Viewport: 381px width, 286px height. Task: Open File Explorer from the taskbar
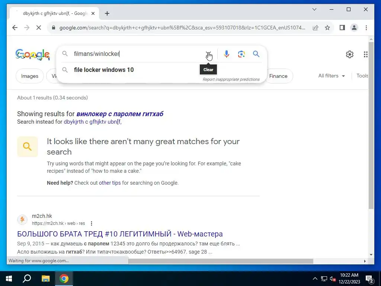45,279
